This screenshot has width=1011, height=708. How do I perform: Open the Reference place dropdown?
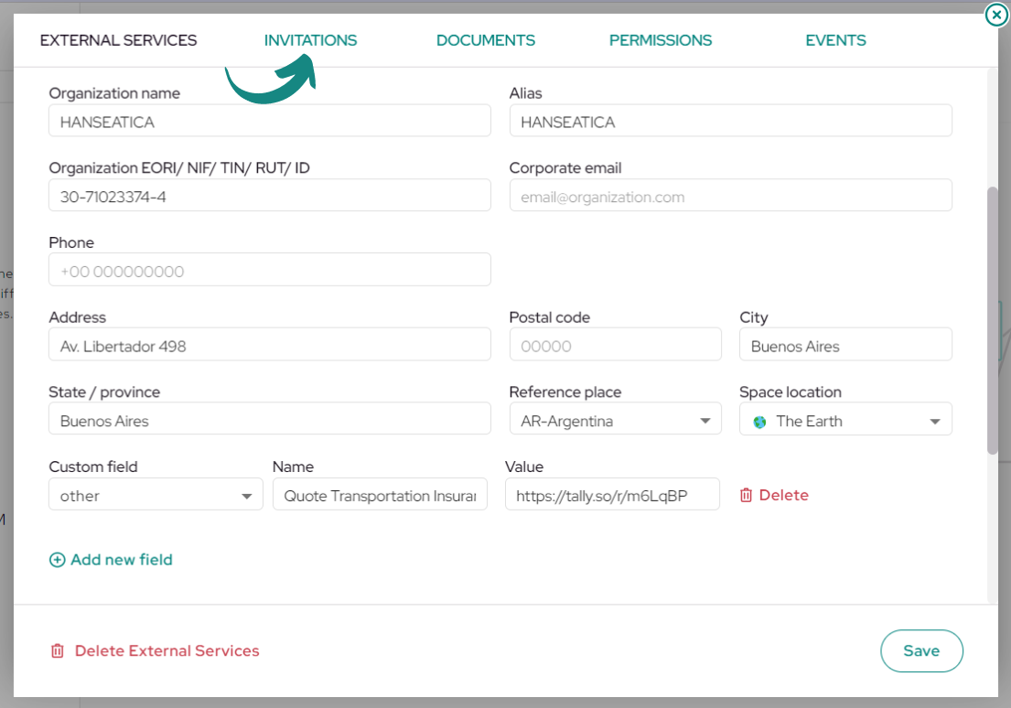pos(615,421)
